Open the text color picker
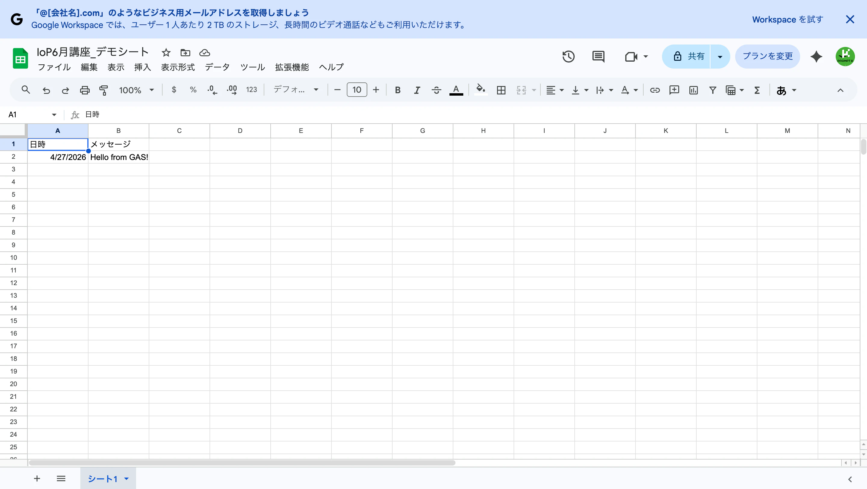 [x=456, y=90]
